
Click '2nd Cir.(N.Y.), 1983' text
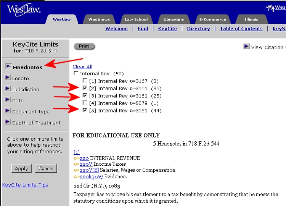click(97, 186)
